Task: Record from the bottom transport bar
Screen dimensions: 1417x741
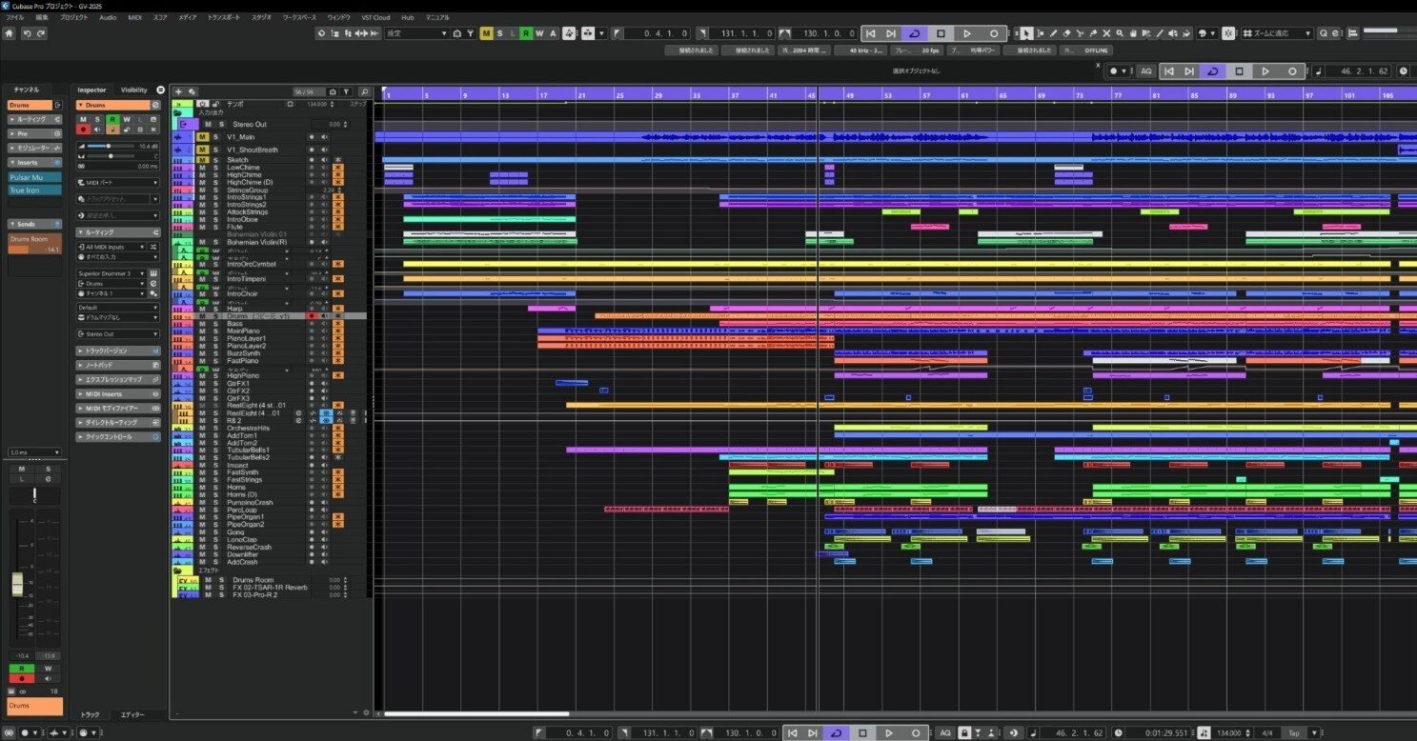Action: [916, 732]
